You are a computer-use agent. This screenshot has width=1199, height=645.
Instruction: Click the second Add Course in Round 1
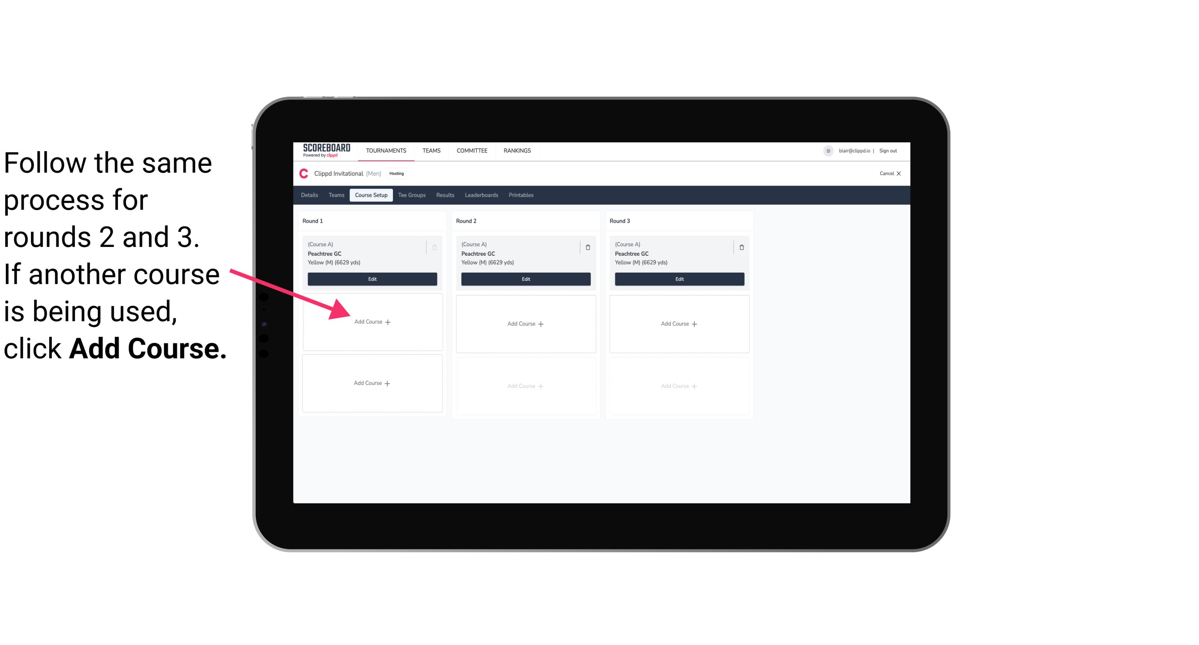372,383
